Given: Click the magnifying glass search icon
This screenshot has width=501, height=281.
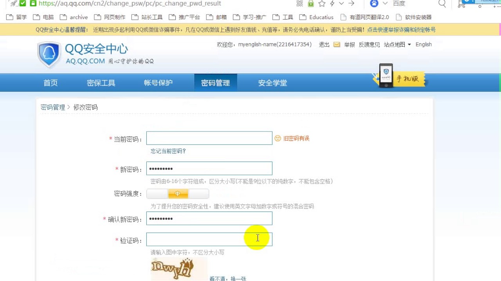Looking at the screenshot, I should 442,4.
